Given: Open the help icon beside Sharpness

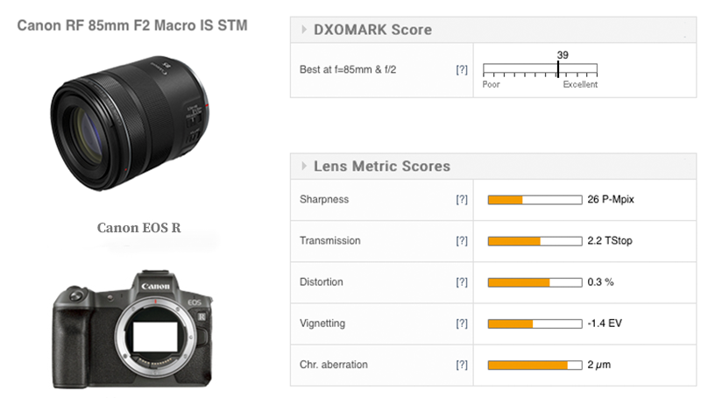Looking at the screenshot, I should (462, 200).
